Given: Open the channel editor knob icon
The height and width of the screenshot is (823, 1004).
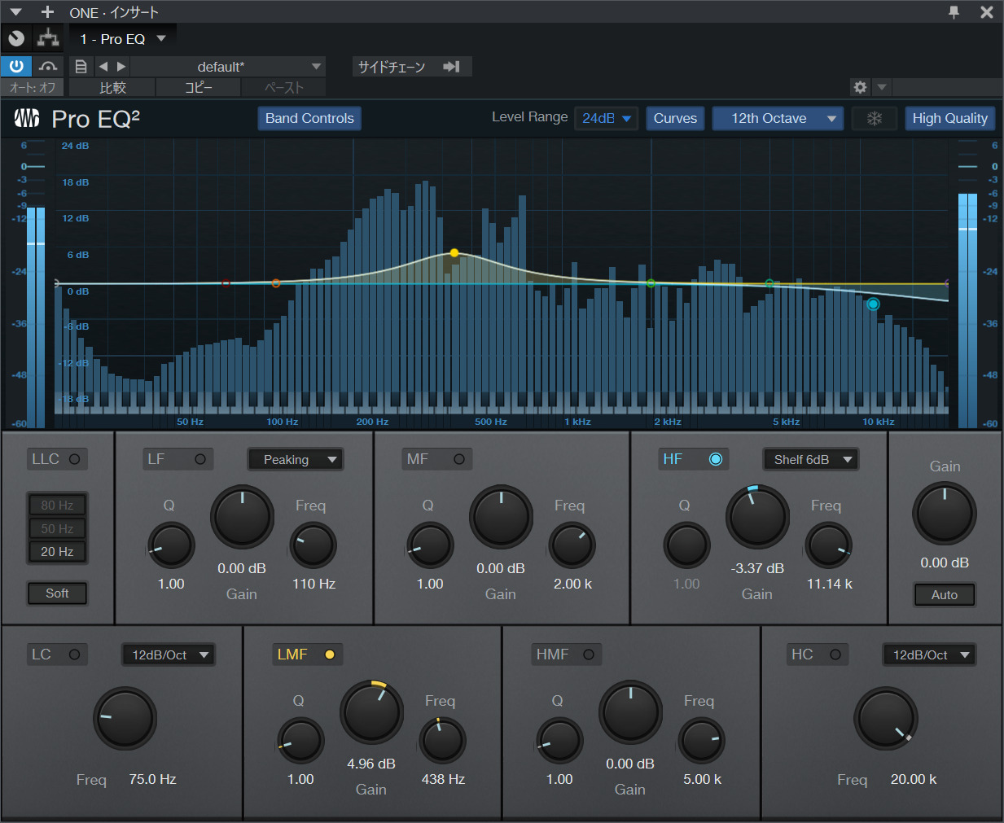Looking at the screenshot, I should 16,38.
